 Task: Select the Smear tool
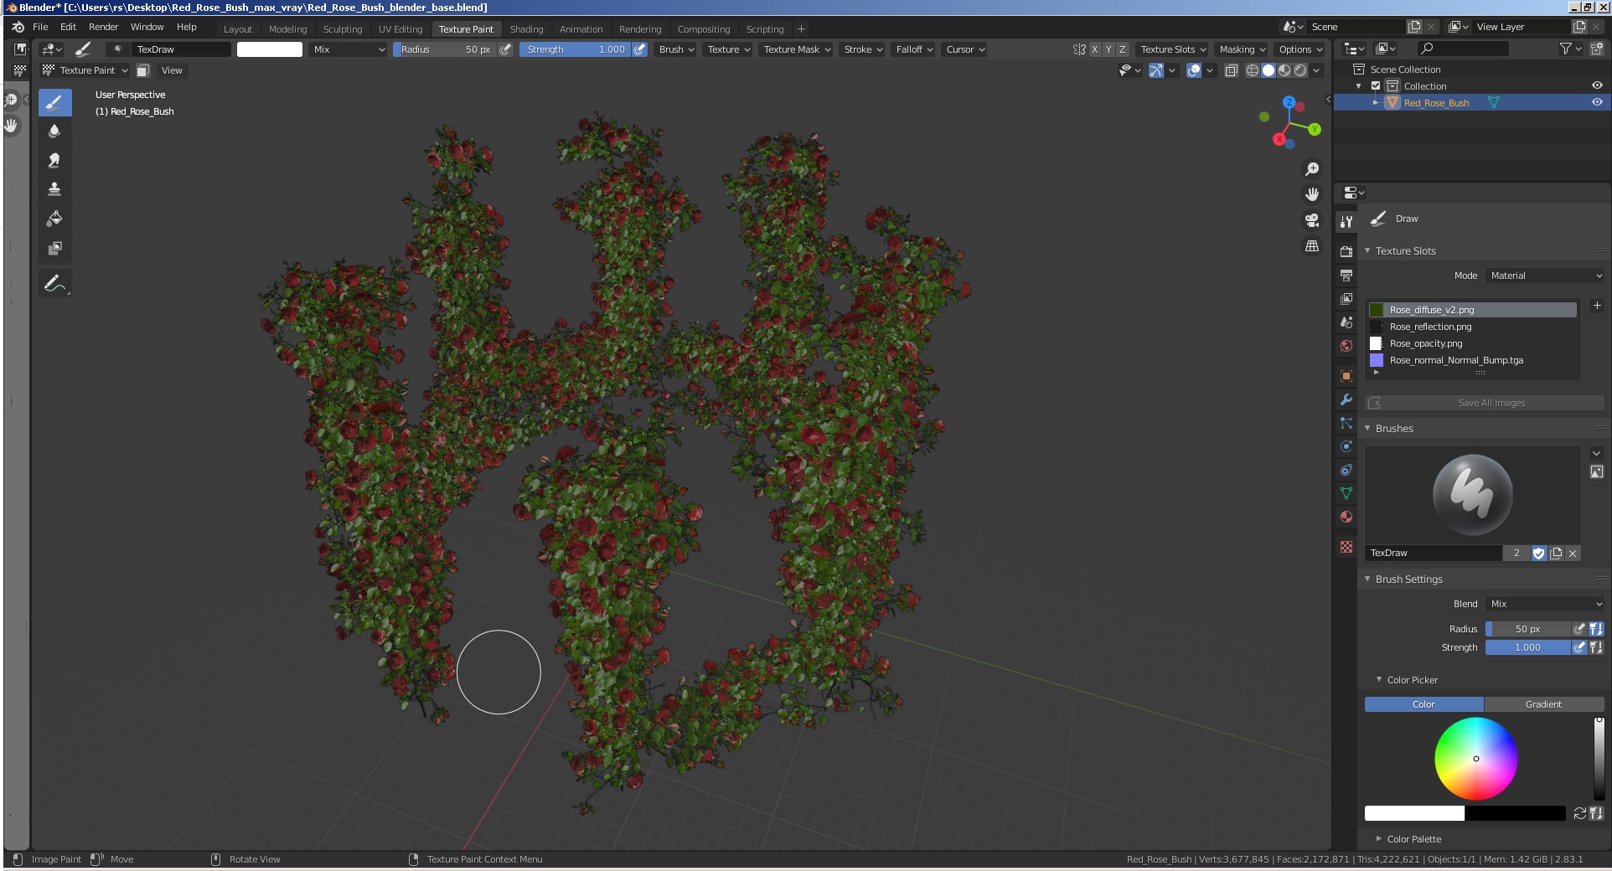pos(54,160)
